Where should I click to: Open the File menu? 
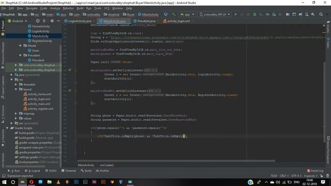[4, 8]
